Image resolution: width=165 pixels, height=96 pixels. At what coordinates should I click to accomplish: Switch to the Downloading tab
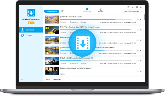(x=87, y=10)
